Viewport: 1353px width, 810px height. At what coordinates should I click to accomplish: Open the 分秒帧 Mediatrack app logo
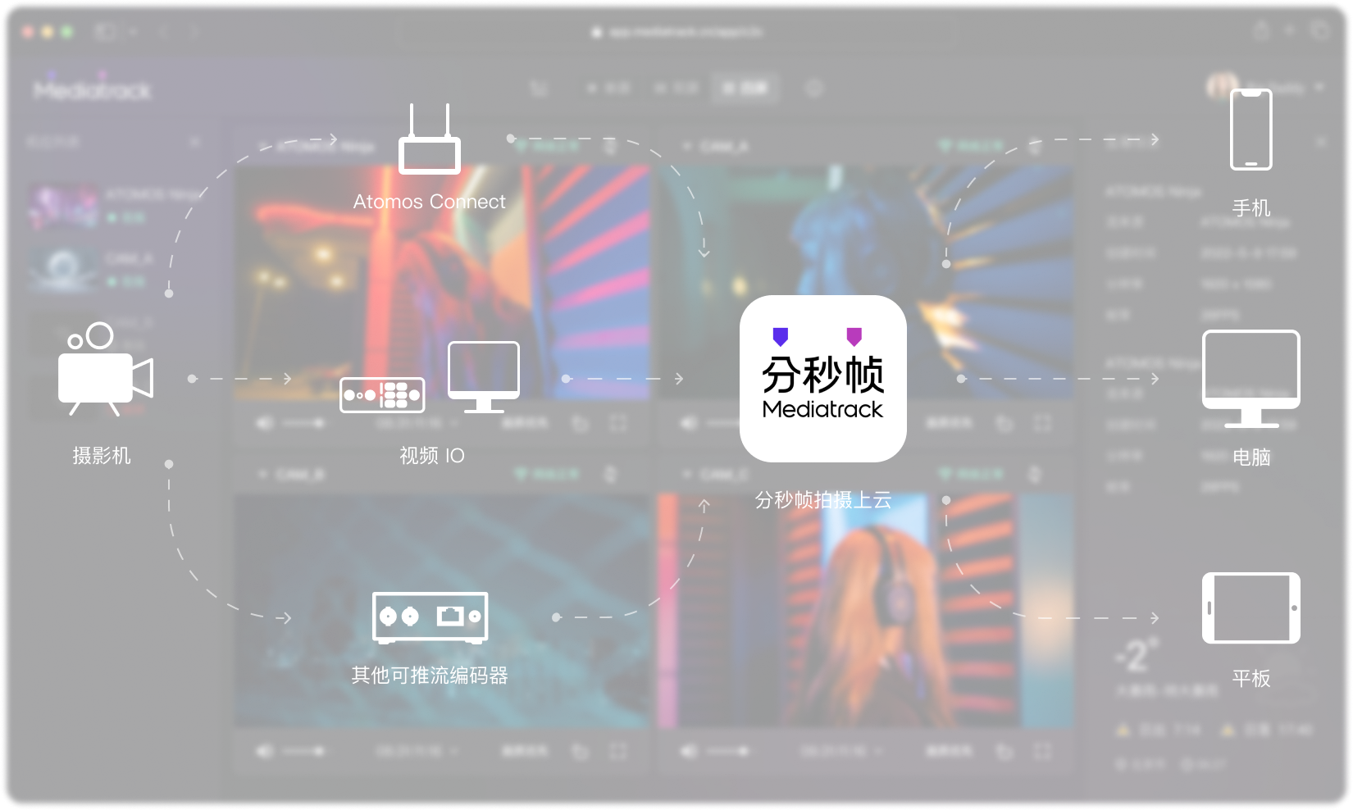823,379
